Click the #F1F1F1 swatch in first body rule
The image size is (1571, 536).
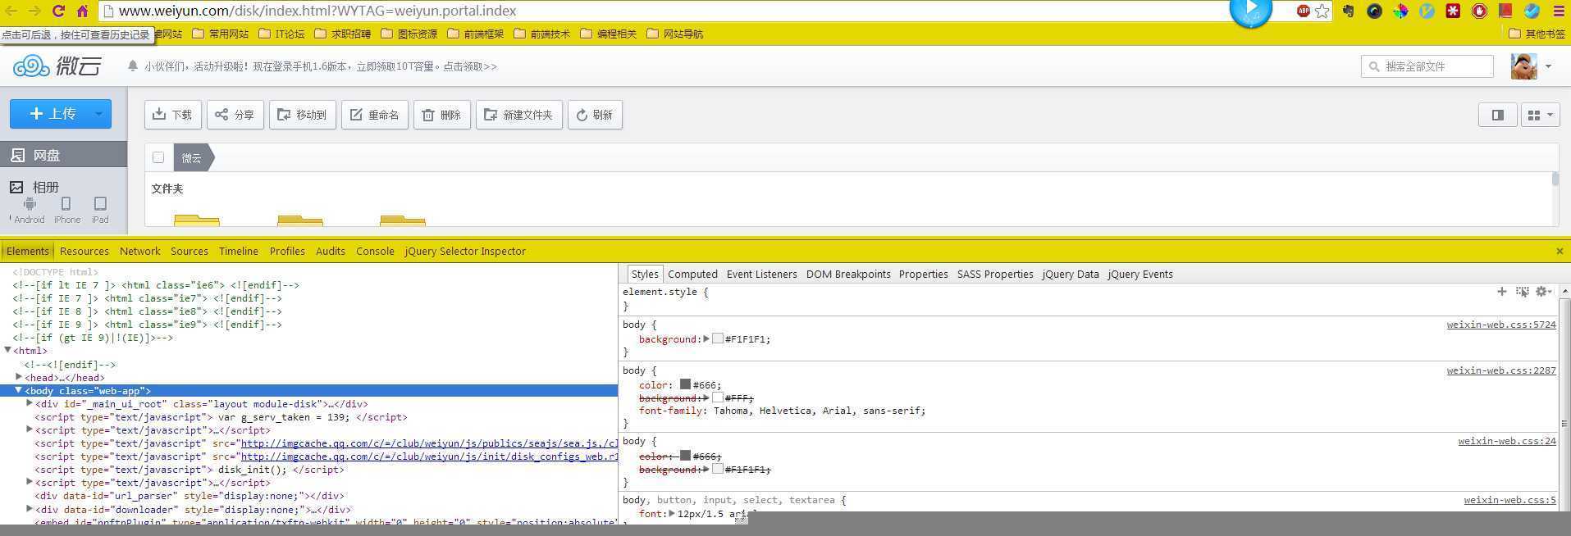coord(718,338)
